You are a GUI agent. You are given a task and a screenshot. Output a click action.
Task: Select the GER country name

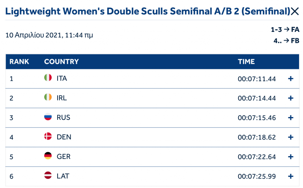pyautogui.click(x=64, y=156)
